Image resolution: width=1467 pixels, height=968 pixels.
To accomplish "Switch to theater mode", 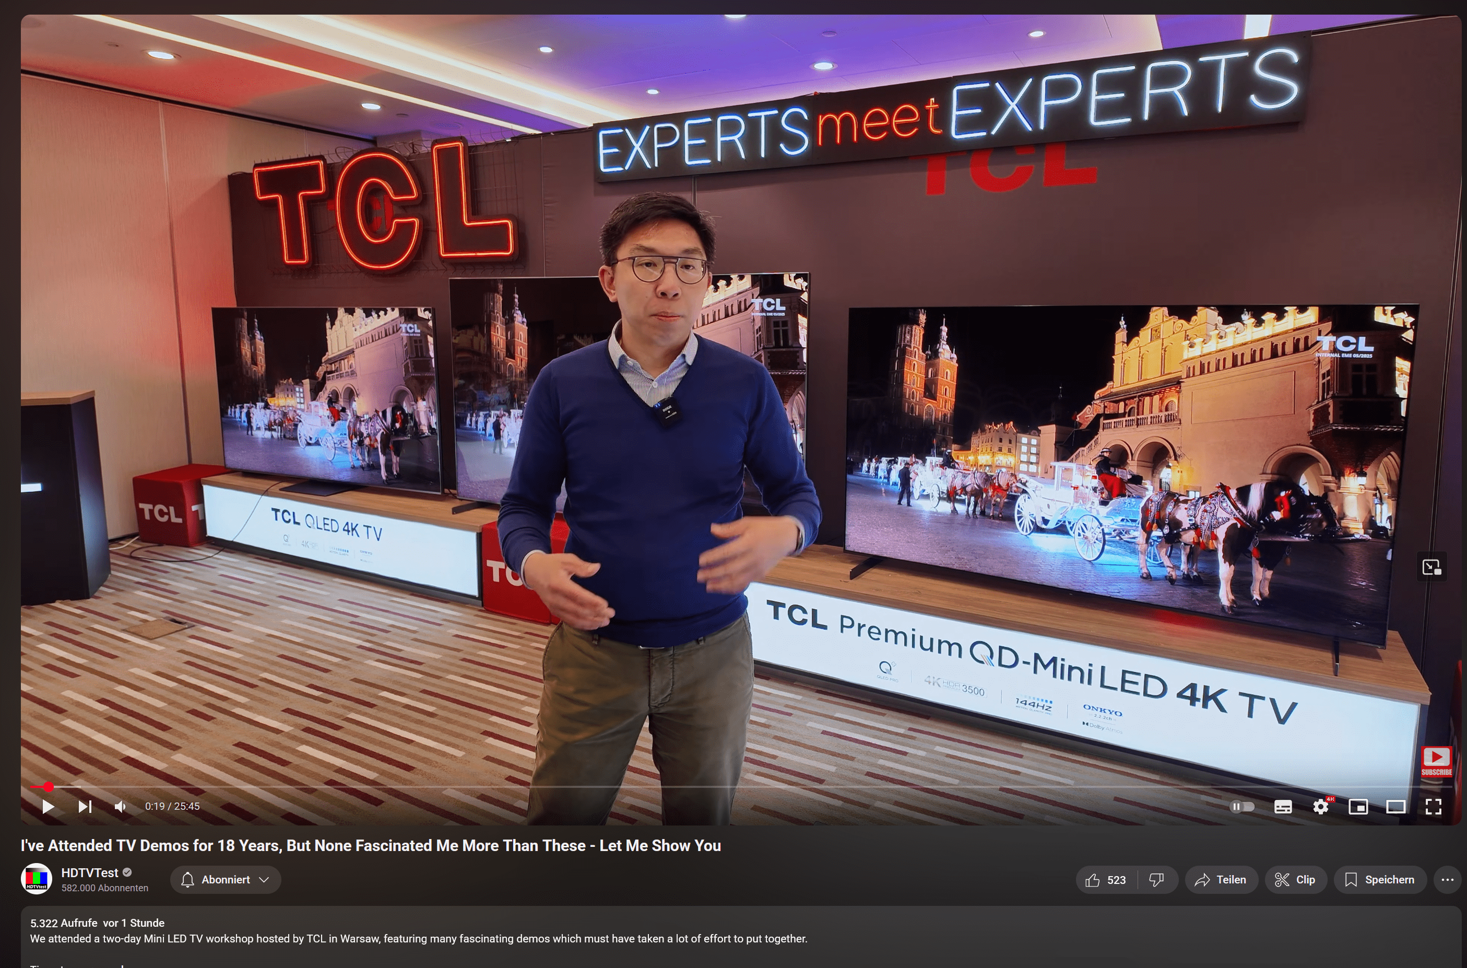I will tap(1396, 806).
